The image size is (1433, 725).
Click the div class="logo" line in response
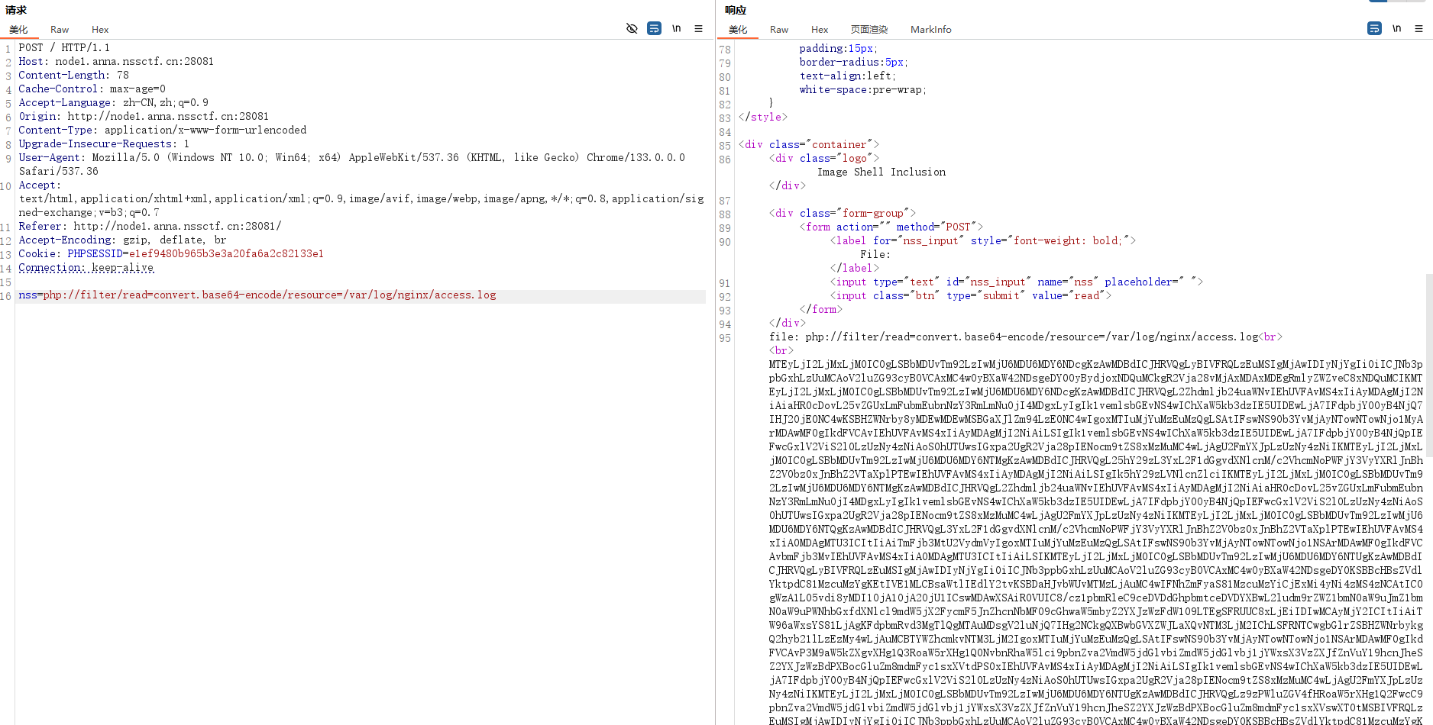[824, 159]
